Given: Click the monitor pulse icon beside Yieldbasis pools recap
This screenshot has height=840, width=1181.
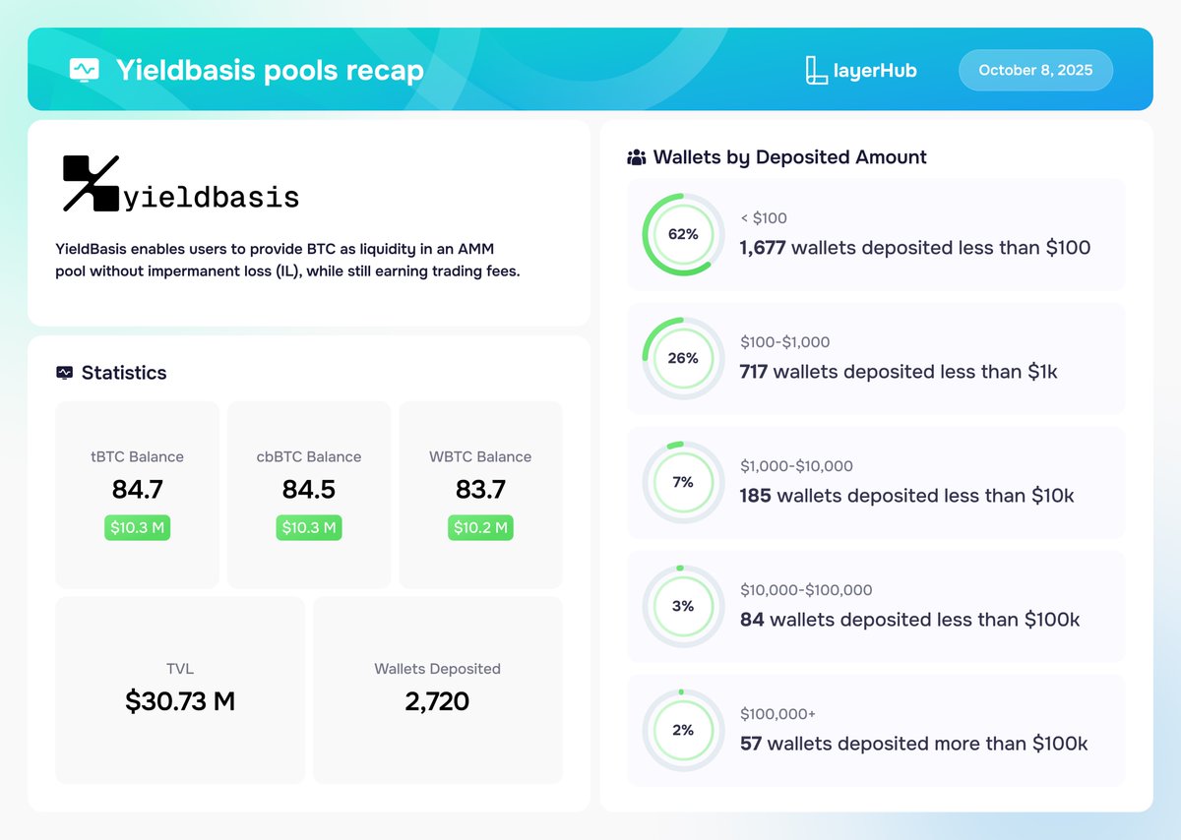Looking at the screenshot, I should coord(84,70).
